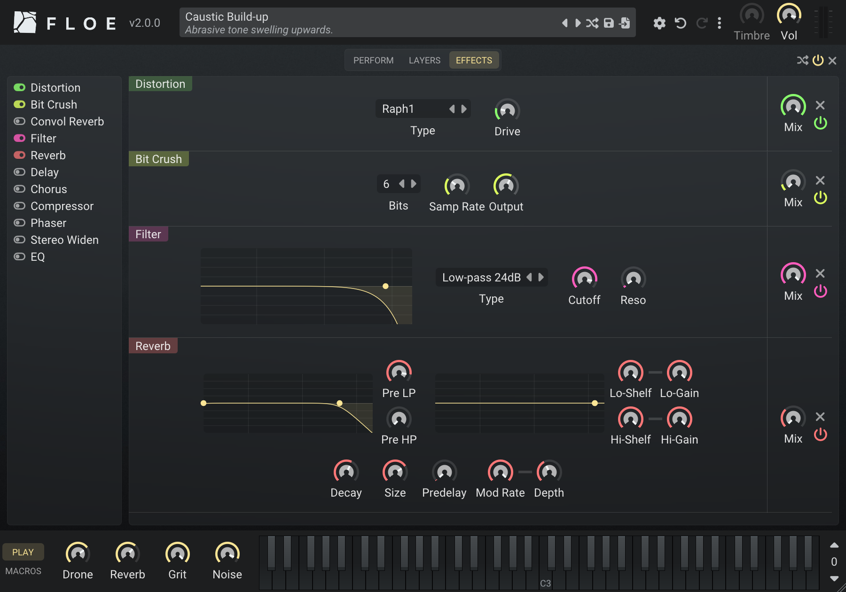Click the reverb Pre LP curve handle
The width and height of the screenshot is (846, 592).
point(339,403)
